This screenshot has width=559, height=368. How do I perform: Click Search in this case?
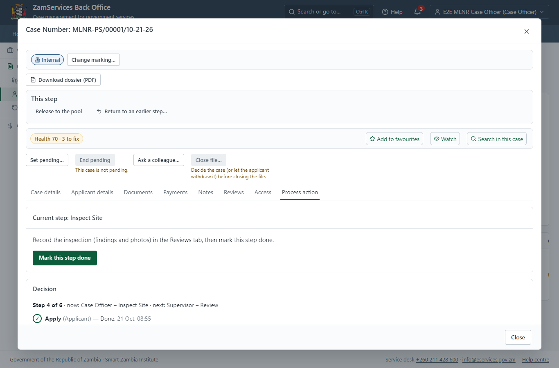(x=497, y=139)
